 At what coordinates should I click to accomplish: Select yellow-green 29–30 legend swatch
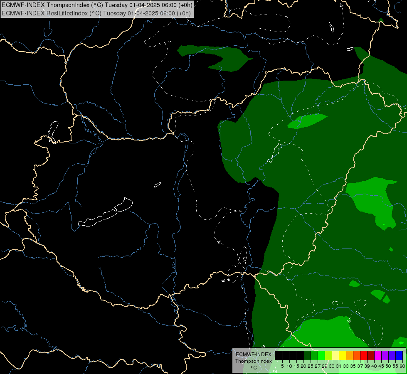pyautogui.click(x=328, y=355)
